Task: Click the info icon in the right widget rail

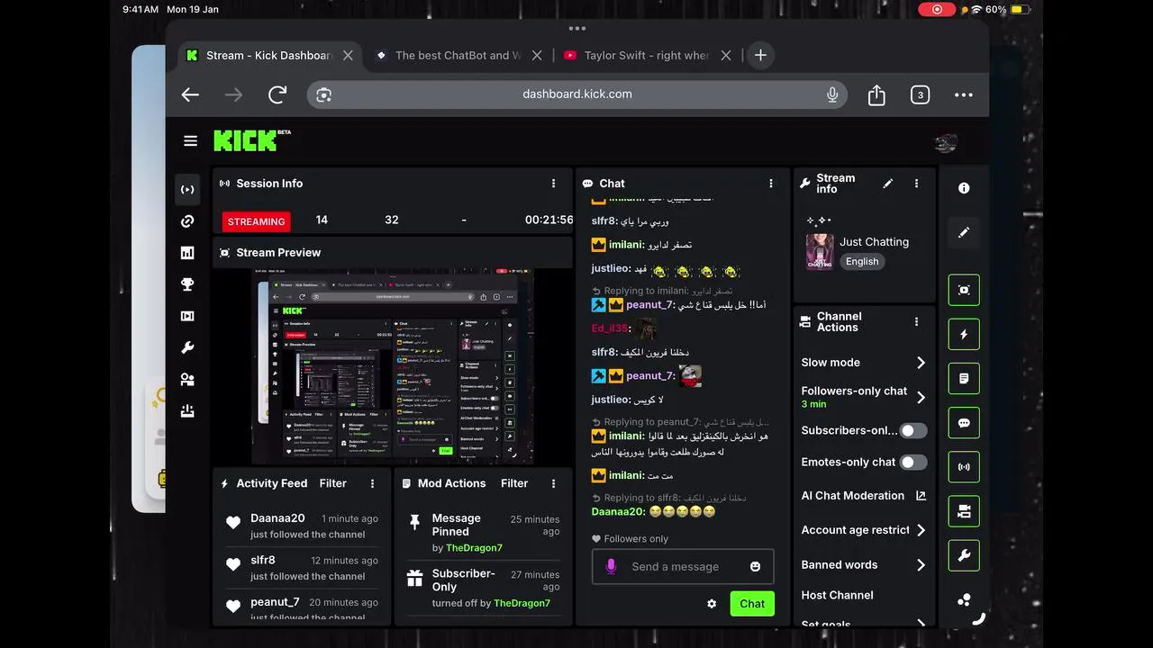Action: 964,188
